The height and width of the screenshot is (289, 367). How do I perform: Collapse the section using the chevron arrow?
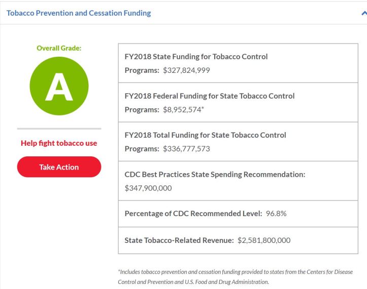click(x=363, y=14)
